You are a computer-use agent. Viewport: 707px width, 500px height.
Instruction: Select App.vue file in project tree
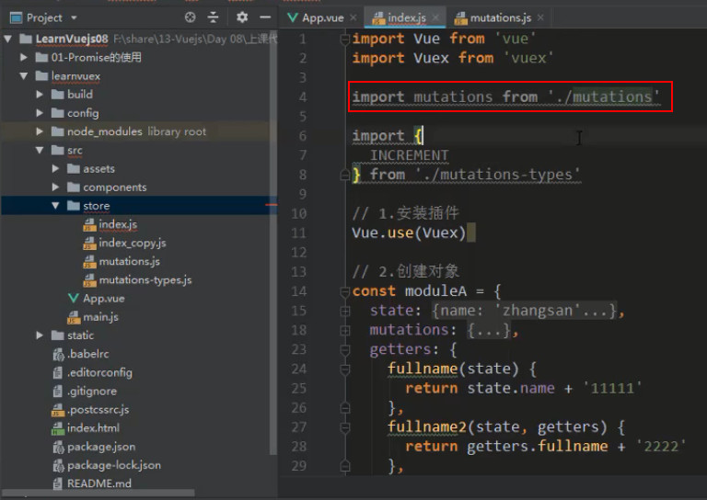(x=103, y=299)
